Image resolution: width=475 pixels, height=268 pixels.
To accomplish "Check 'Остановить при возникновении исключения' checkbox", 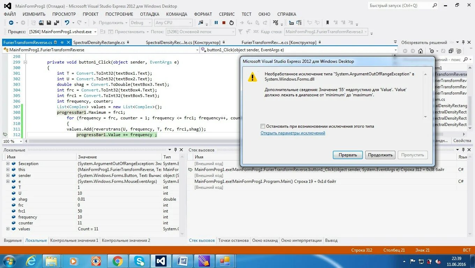I will tap(263, 126).
